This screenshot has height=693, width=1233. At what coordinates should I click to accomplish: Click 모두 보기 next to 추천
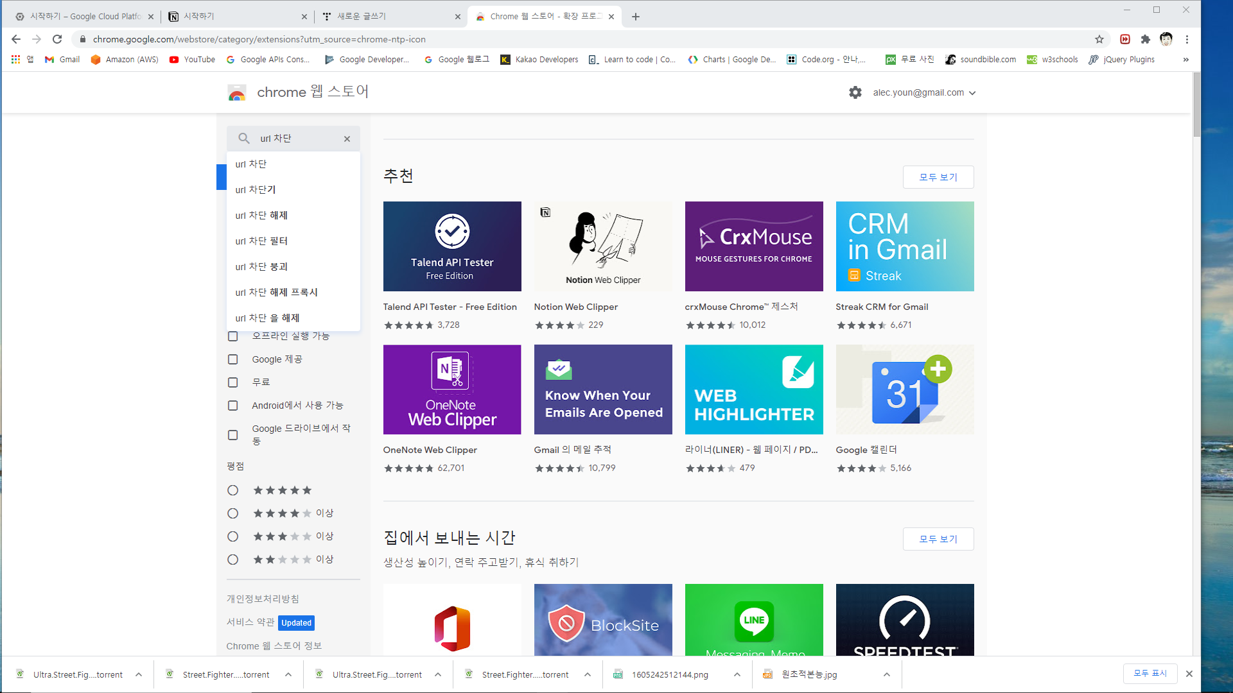click(x=938, y=177)
